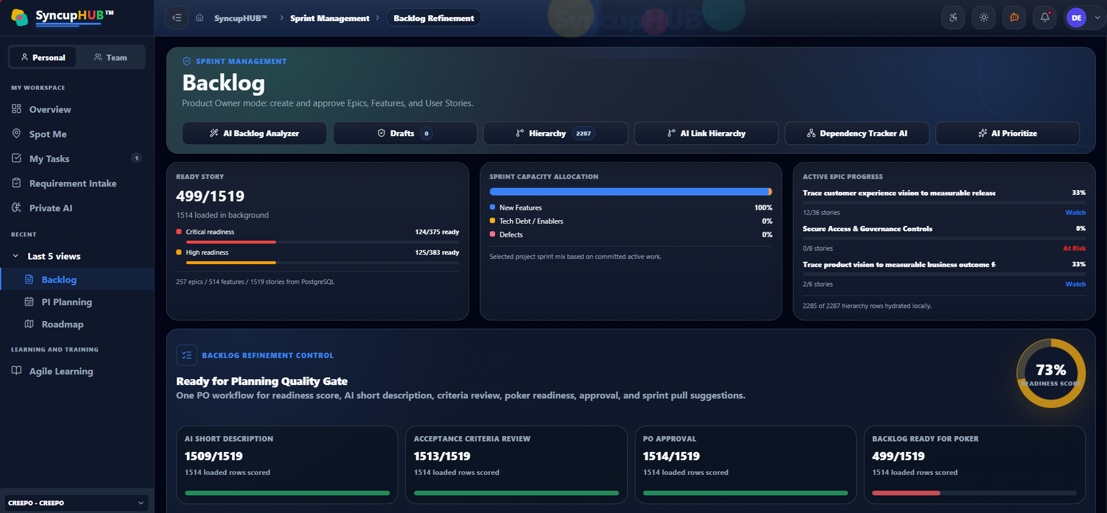Click the New Features legend entry
The image size is (1107, 513).
tap(520, 208)
